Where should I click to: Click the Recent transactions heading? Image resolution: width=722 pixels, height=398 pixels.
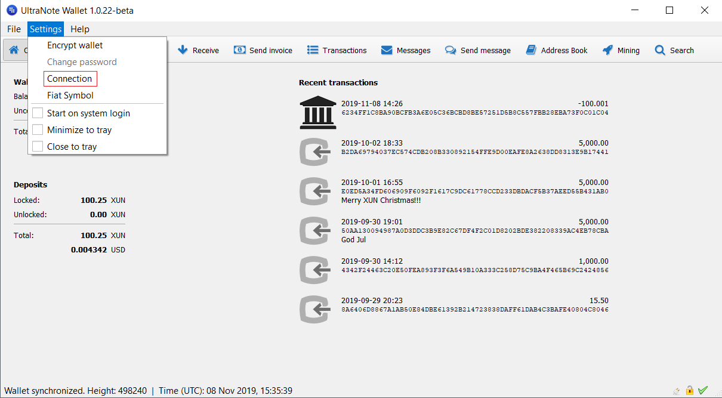tap(338, 83)
